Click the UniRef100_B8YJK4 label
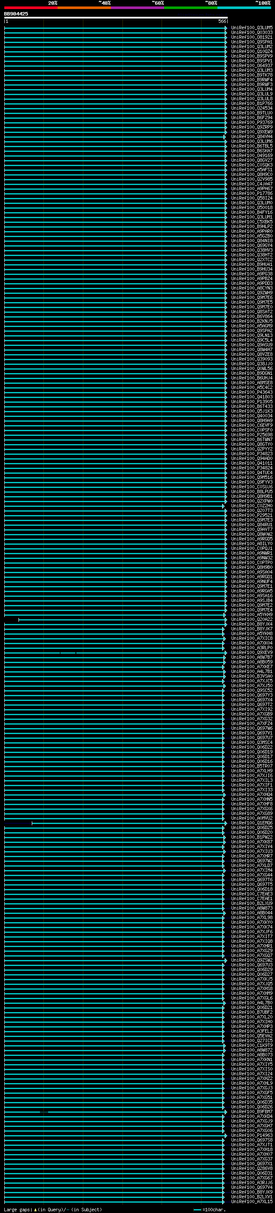This screenshot has height=1213, width=275. [x=251, y=624]
